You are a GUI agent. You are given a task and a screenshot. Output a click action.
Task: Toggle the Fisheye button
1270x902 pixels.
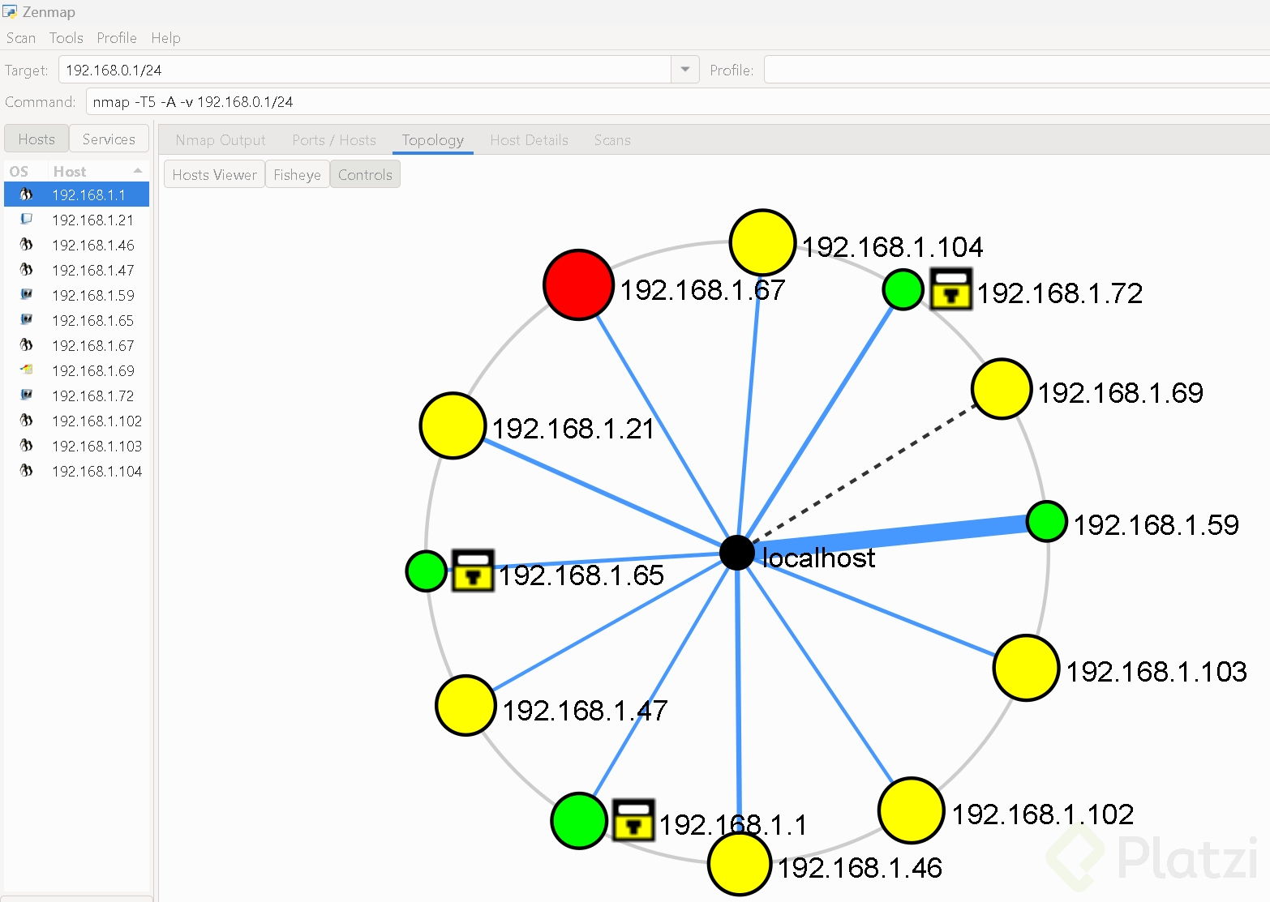[298, 175]
